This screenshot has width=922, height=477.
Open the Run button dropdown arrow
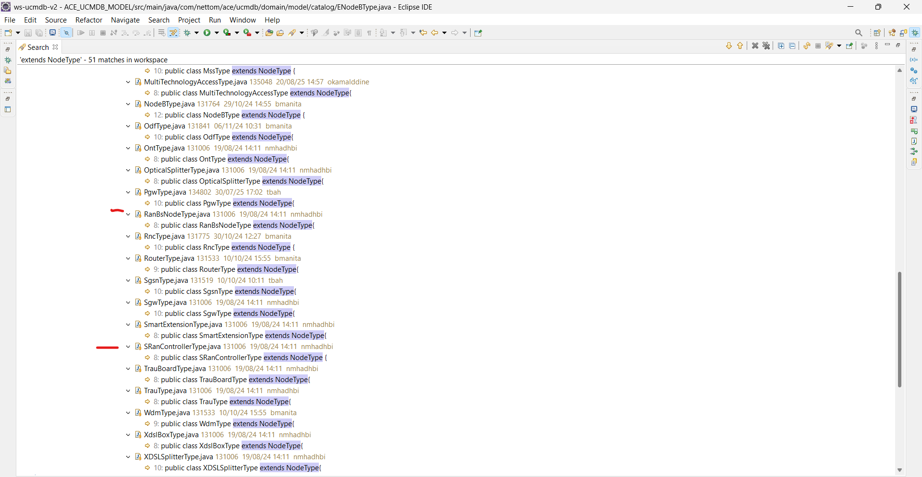[217, 33]
